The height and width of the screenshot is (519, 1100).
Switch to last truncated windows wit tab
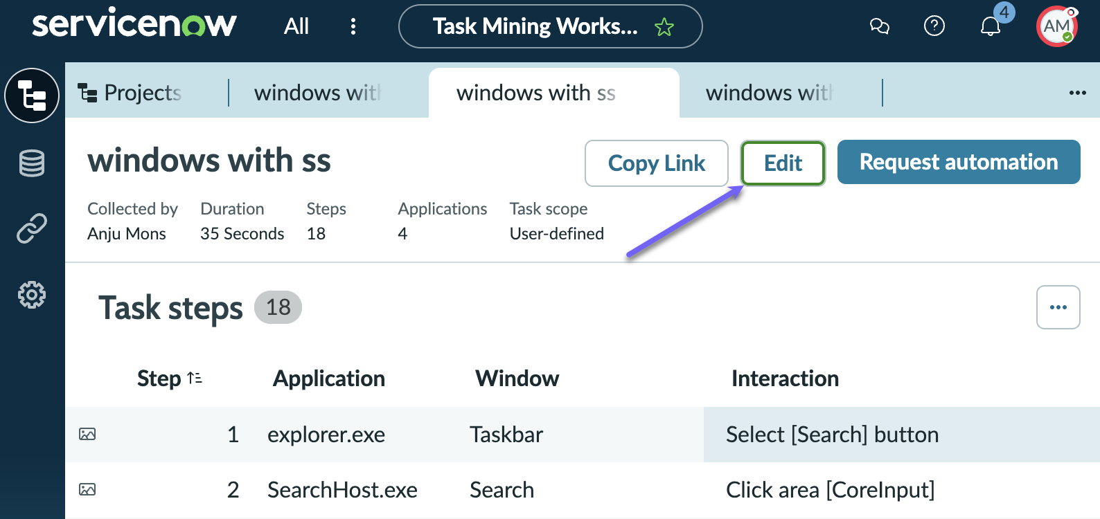coord(770,93)
